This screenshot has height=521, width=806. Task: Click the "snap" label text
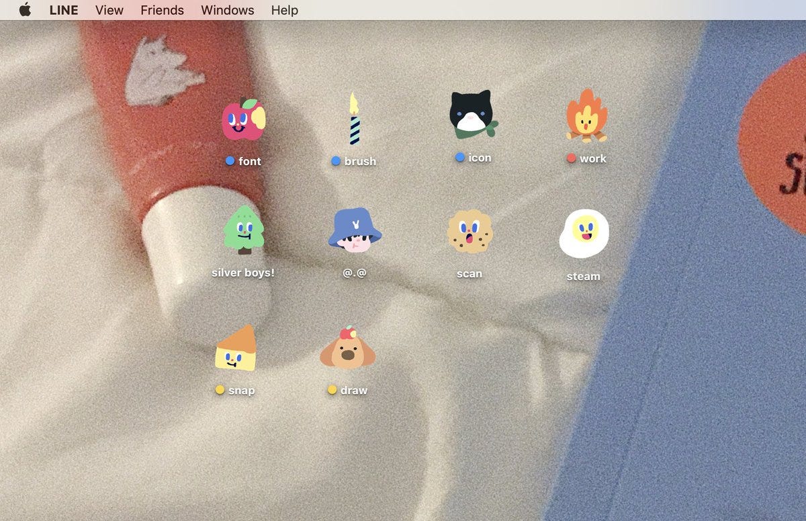pos(242,390)
